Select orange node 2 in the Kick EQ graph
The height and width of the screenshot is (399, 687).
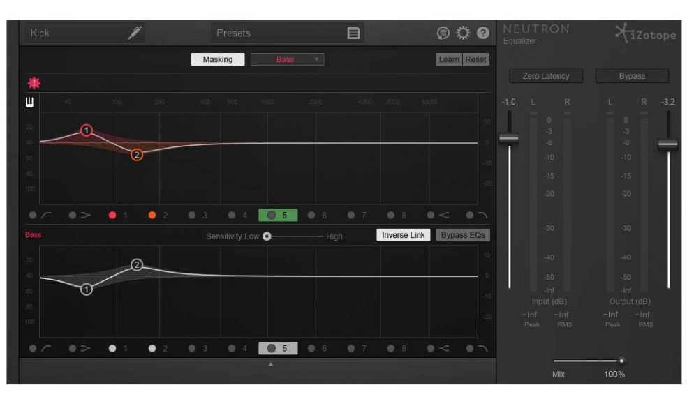(x=137, y=155)
